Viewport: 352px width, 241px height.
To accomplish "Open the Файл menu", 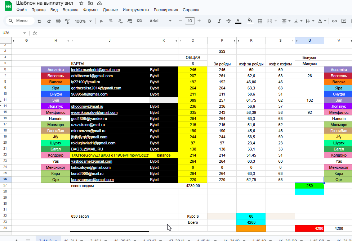I will [22, 10].
